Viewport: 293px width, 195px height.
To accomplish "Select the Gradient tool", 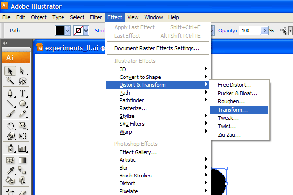I will point(22,160).
